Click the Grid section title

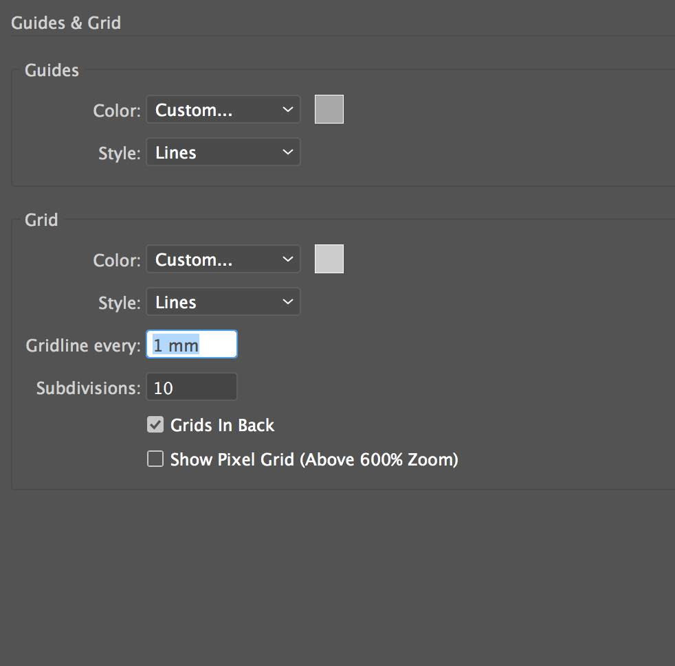point(41,220)
